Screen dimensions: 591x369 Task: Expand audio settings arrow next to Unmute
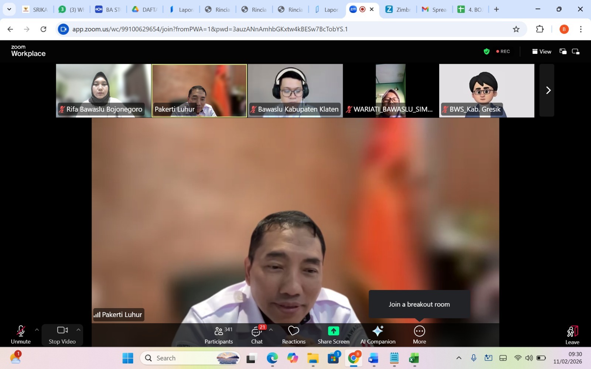(37, 330)
